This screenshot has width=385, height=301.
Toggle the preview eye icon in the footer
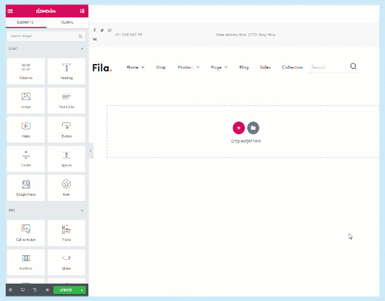(47, 290)
